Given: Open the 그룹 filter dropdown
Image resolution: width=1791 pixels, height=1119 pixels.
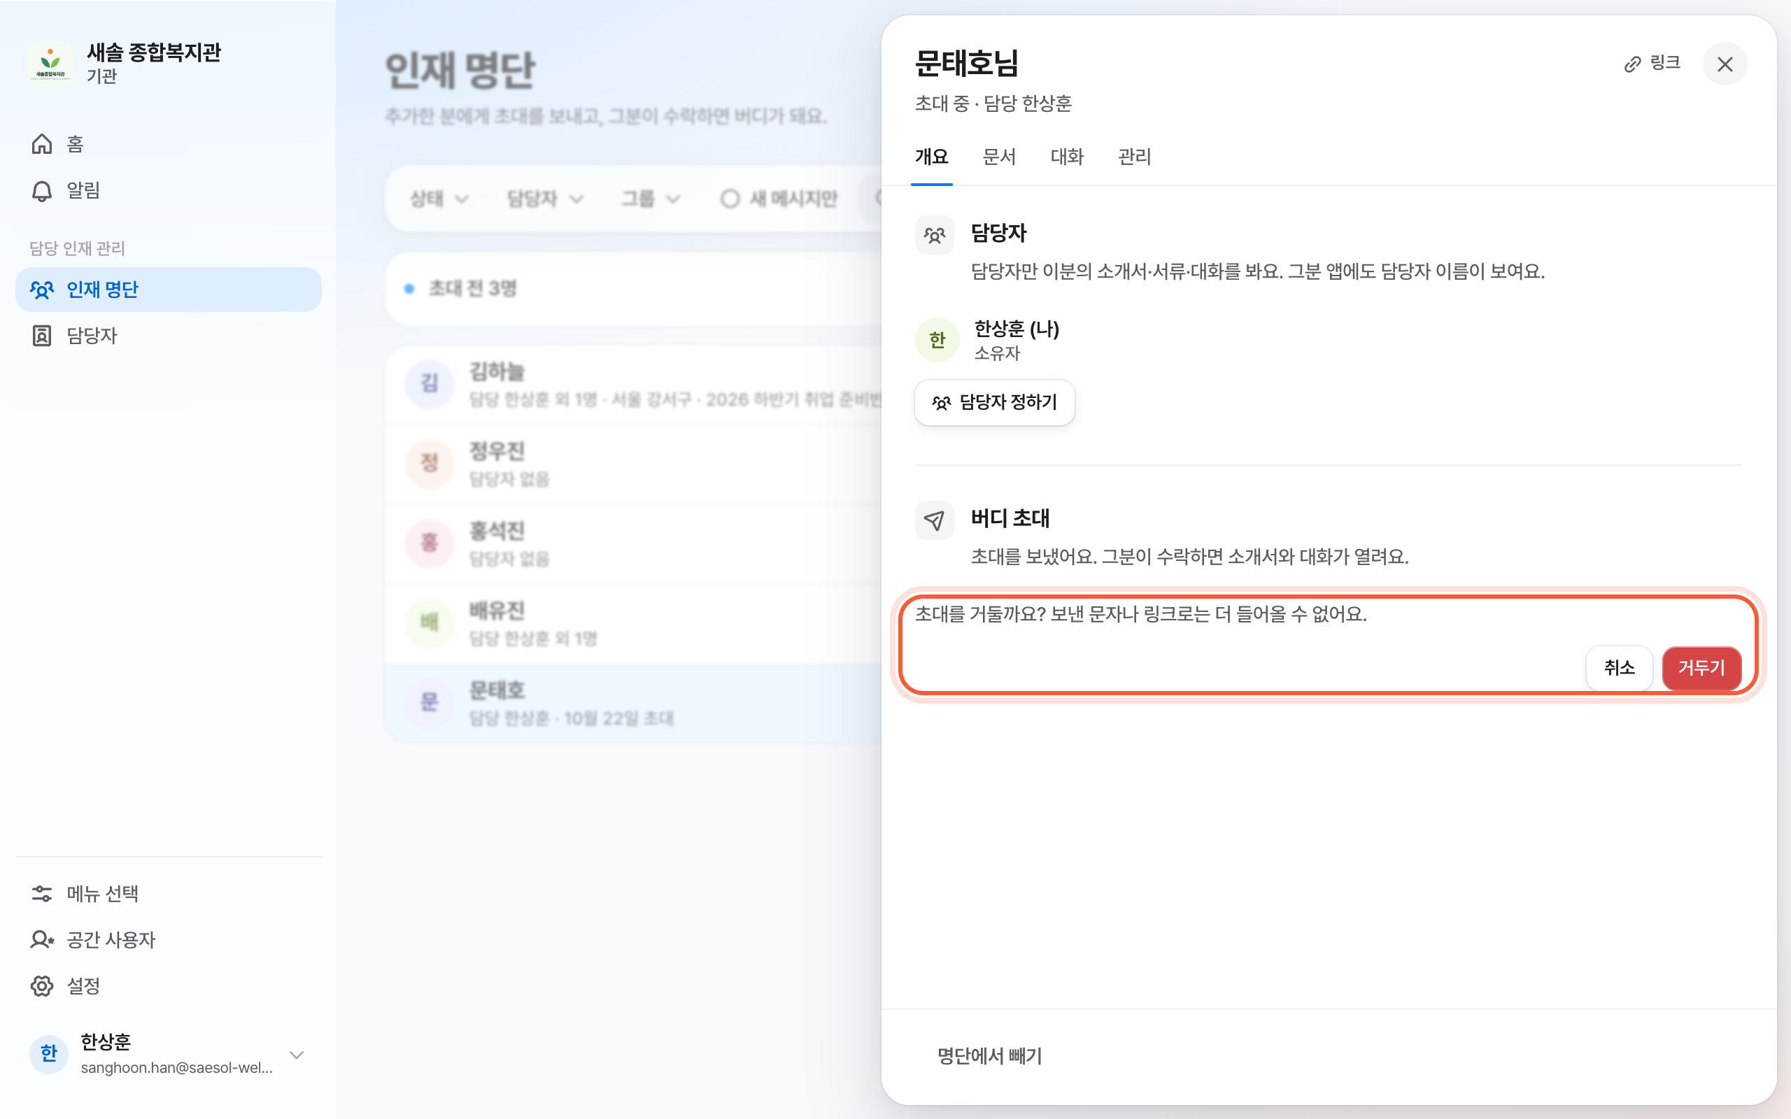Looking at the screenshot, I should tap(650, 199).
